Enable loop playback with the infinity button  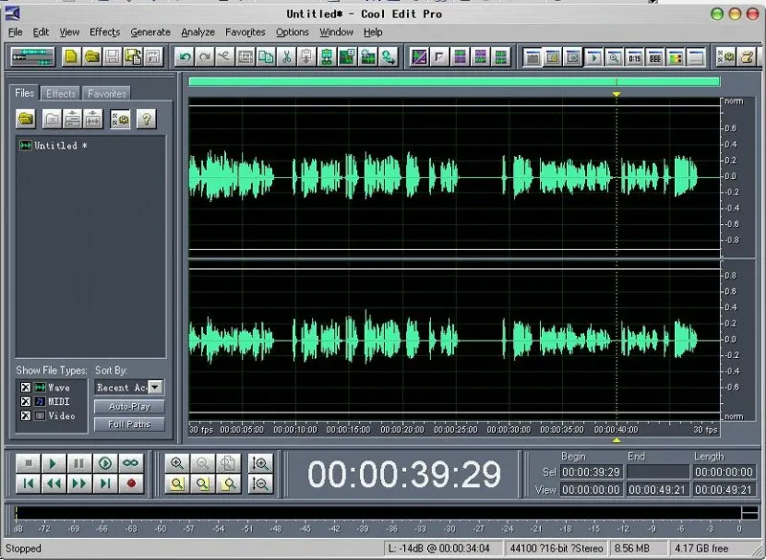[x=131, y=463]
